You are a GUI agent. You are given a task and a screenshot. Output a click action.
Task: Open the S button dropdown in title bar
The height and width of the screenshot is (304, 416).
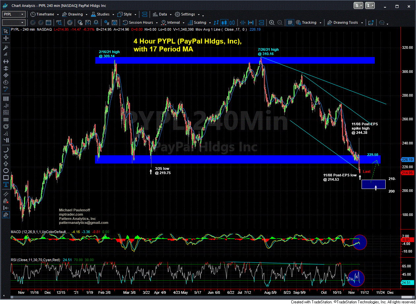[x=359, y=5]
